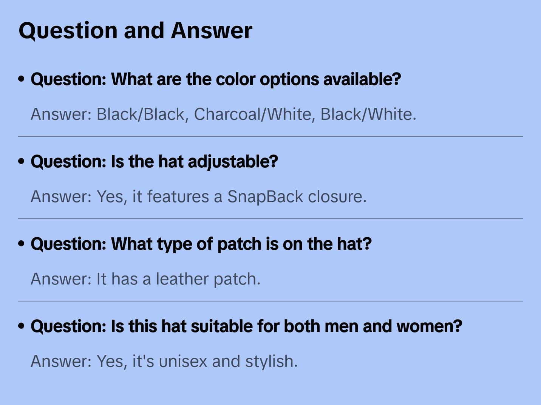Viewport: 541px width, 405px height.
Task: Click the "Answer:" label before the color list
Action: (61, 114)
